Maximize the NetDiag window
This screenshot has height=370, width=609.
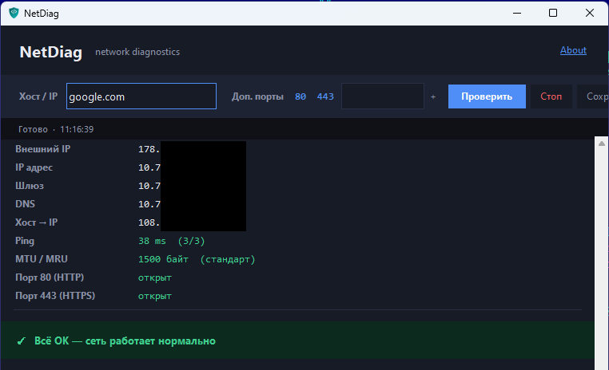point(553,14)
